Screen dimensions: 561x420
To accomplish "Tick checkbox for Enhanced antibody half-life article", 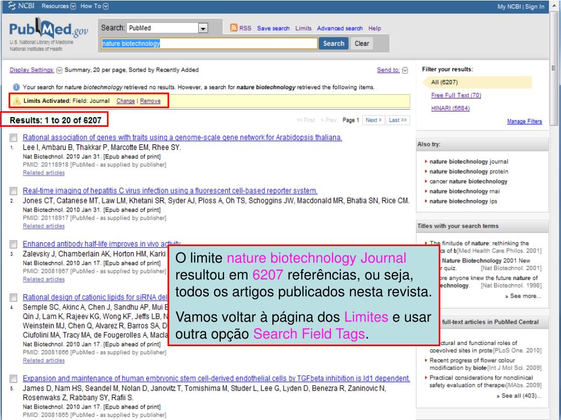I will point(14,244).
